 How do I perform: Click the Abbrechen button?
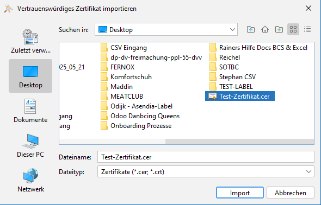[291, 193]
